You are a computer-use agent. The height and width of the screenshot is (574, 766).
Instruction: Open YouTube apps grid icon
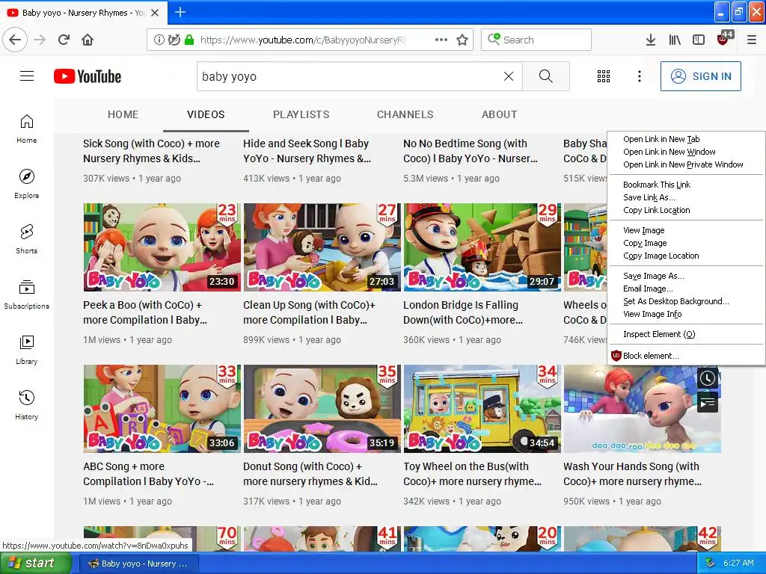[x=604, y=76]
